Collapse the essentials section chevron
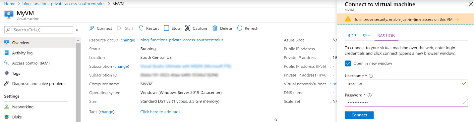 click(x=276, y=119)
